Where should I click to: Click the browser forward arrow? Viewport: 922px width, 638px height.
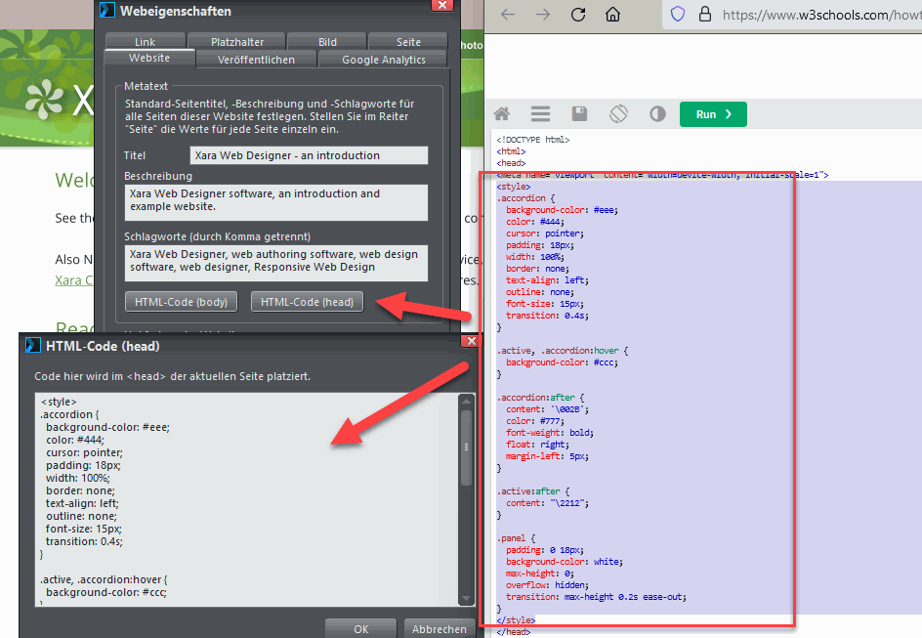543,14
